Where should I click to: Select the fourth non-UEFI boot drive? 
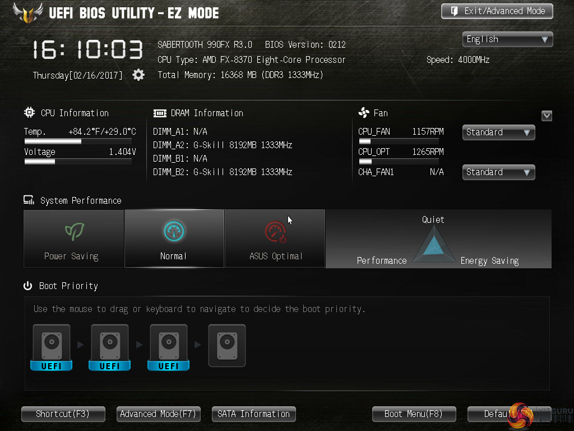(x=227, y=346)
